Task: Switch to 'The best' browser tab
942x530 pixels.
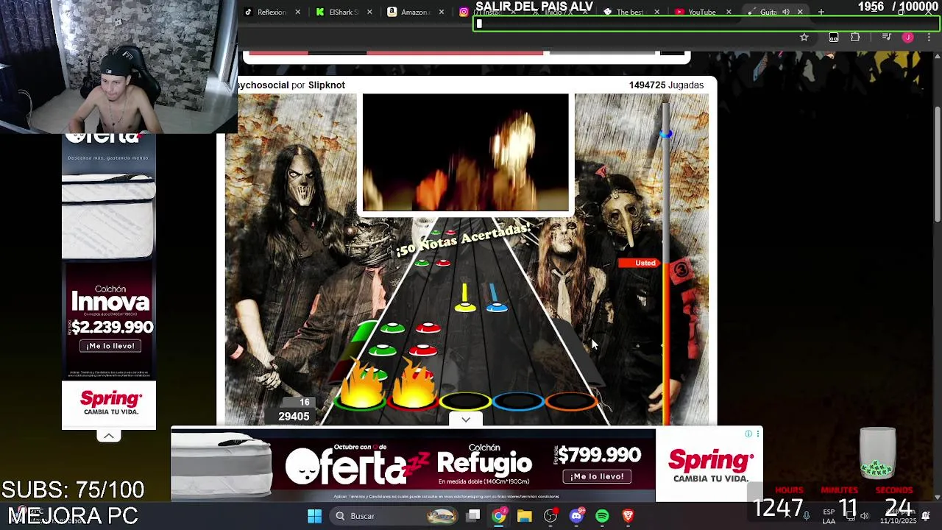Action: pos(629,12)
